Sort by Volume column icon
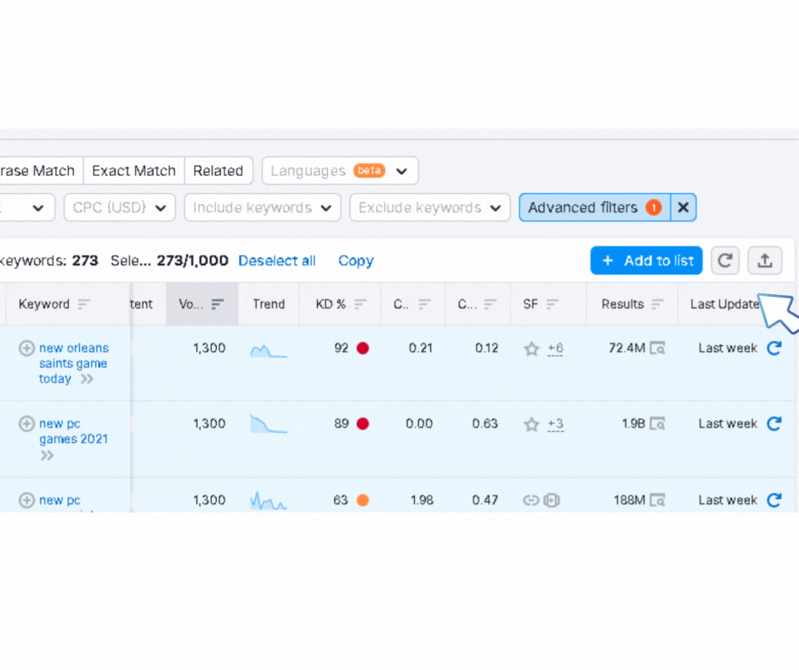Screen dimensions: 799x670 click(218, 304)
